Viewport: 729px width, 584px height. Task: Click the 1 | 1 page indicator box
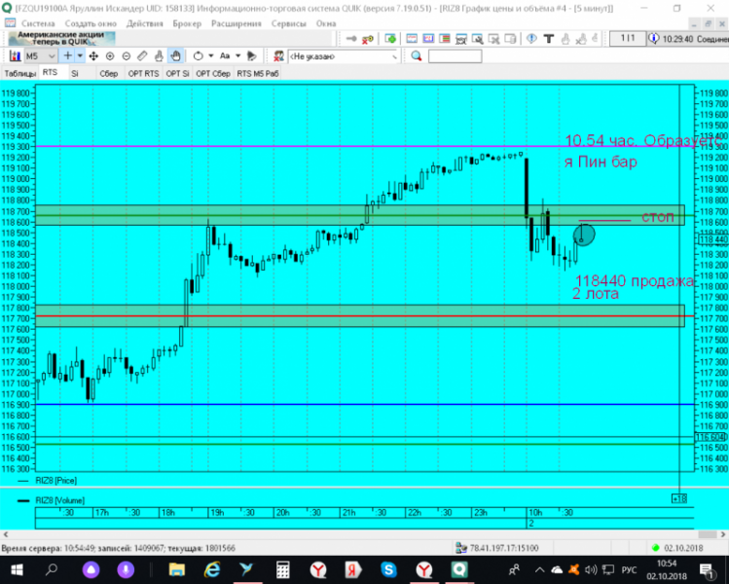(x=628, y=39)
